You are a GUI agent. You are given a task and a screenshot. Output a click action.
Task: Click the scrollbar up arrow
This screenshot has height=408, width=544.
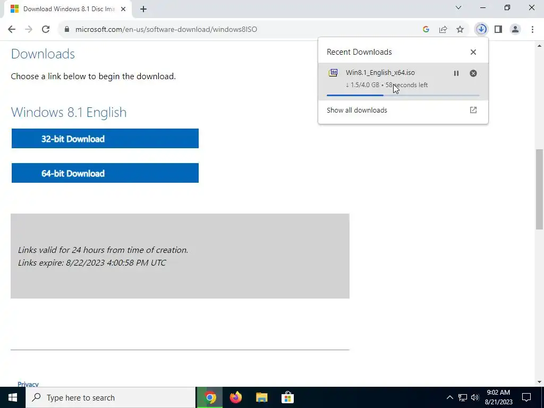coord(539,46)
